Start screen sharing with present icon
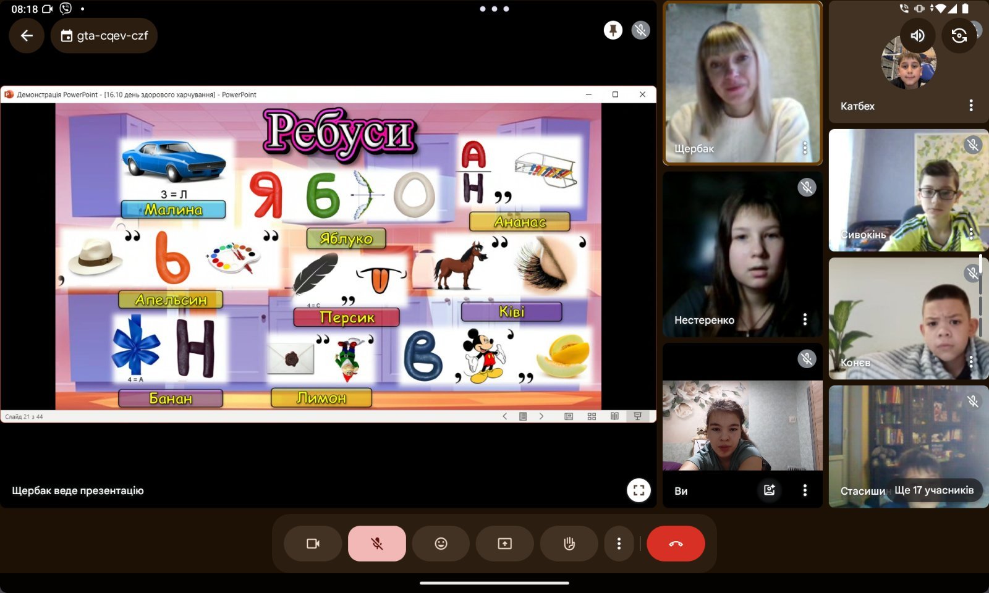The height and width of the screenshot is (593, 989). (x=504, y=544)
